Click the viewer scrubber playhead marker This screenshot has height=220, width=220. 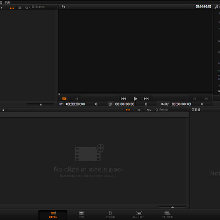coord(59,94)
